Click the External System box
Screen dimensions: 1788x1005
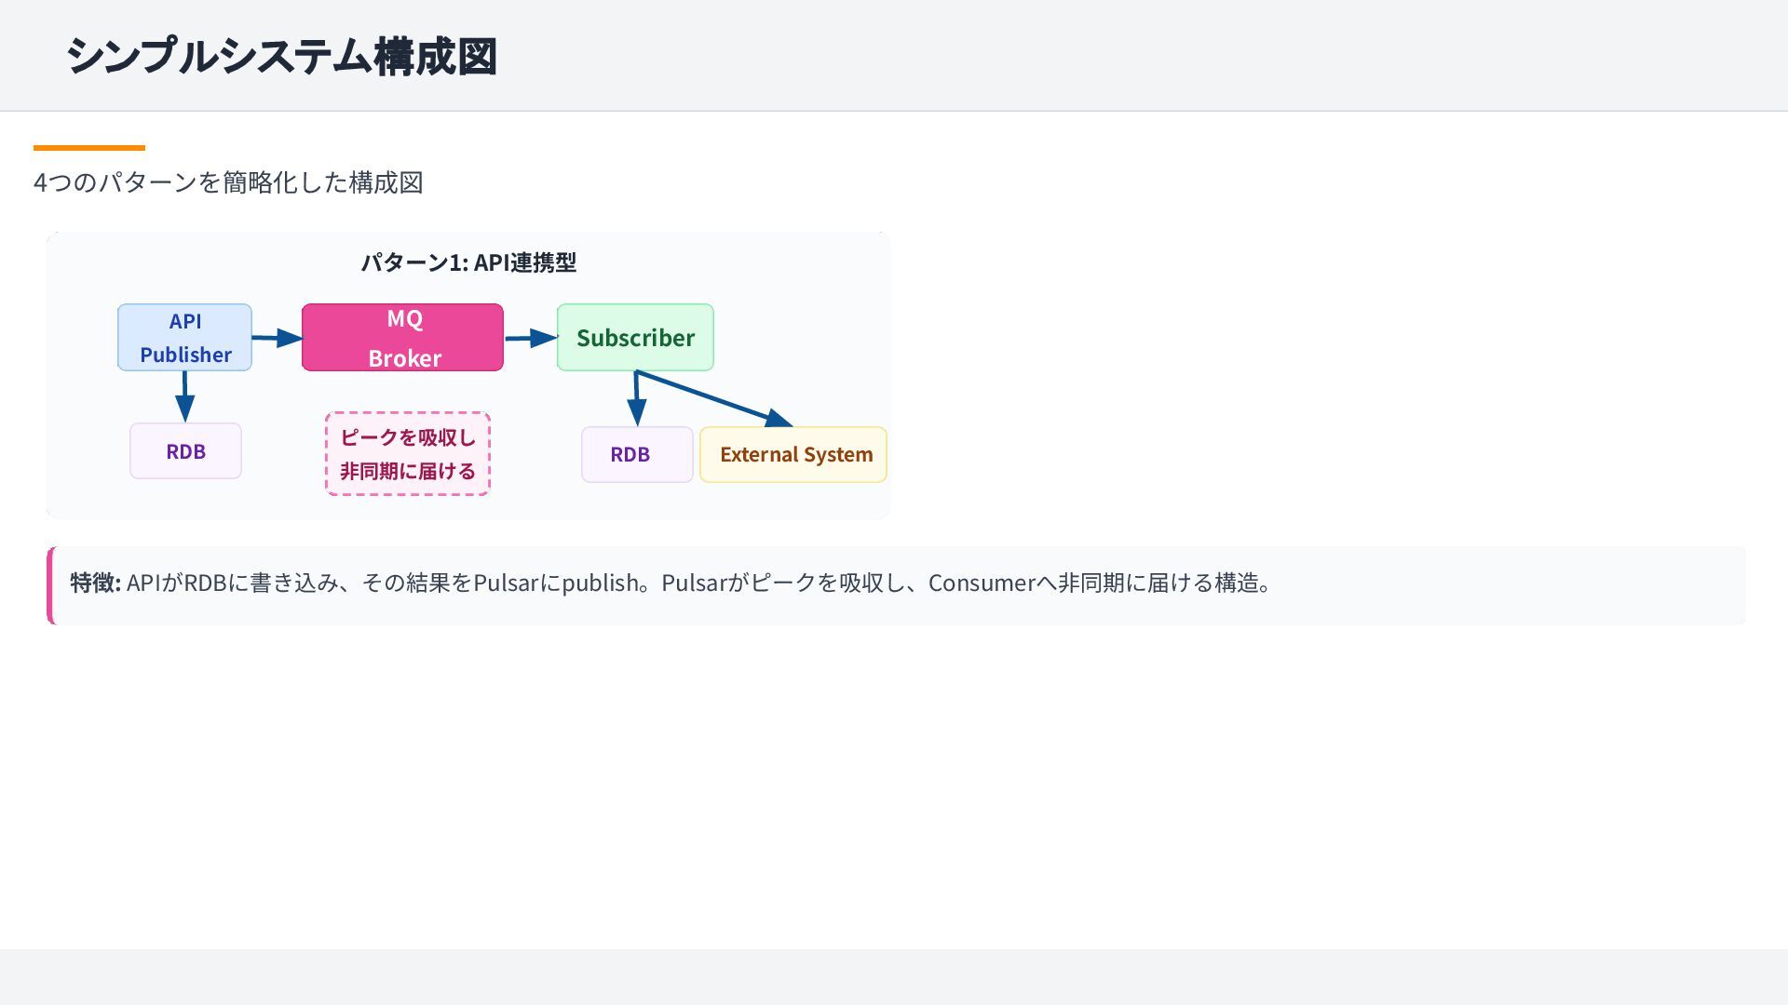coord(793,454)
